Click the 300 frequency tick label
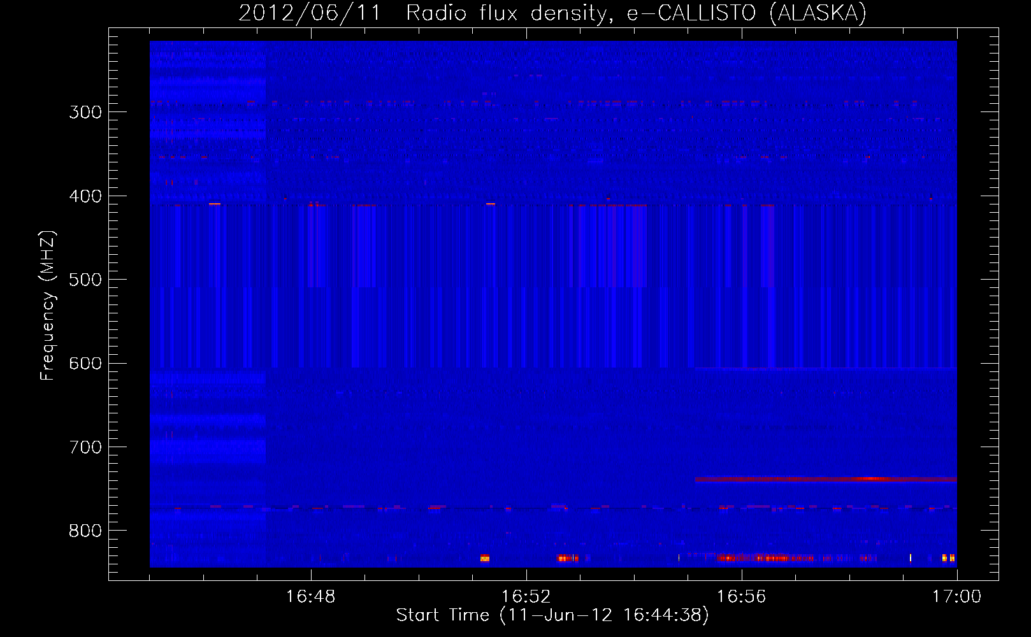Screen dimensions: 1031x637 [85, 112]
